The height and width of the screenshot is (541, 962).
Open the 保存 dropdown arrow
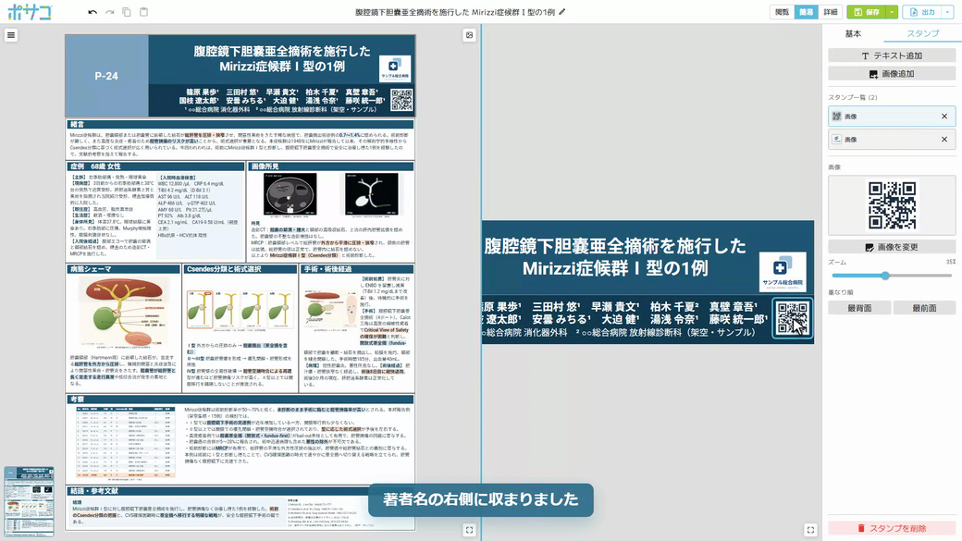892,12
